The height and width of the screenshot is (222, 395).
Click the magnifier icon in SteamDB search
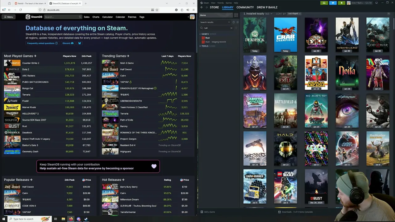(x=80, y=17)
